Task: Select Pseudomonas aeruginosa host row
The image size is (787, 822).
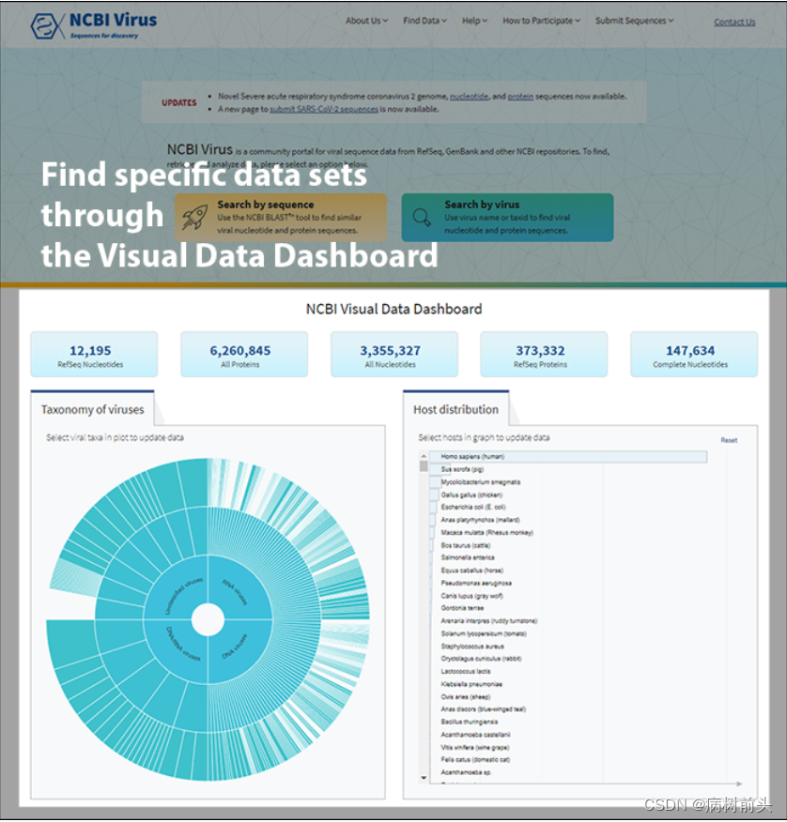Action: (476, 583)
